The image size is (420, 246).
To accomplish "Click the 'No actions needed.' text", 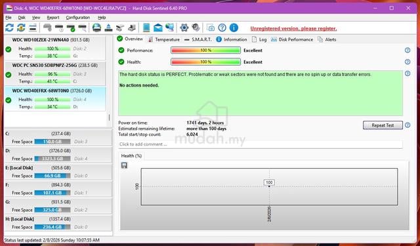I will click(139, 85).
